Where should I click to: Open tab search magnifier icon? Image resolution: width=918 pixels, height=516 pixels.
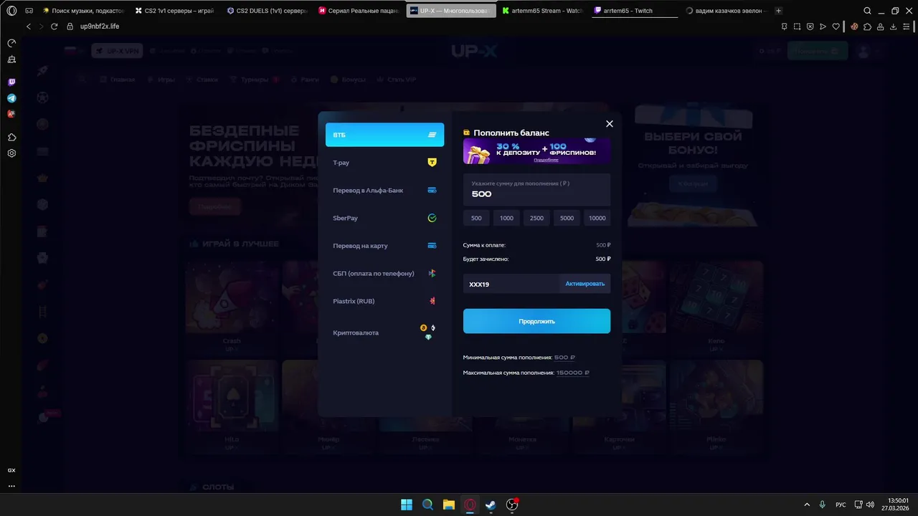[868, 11]
